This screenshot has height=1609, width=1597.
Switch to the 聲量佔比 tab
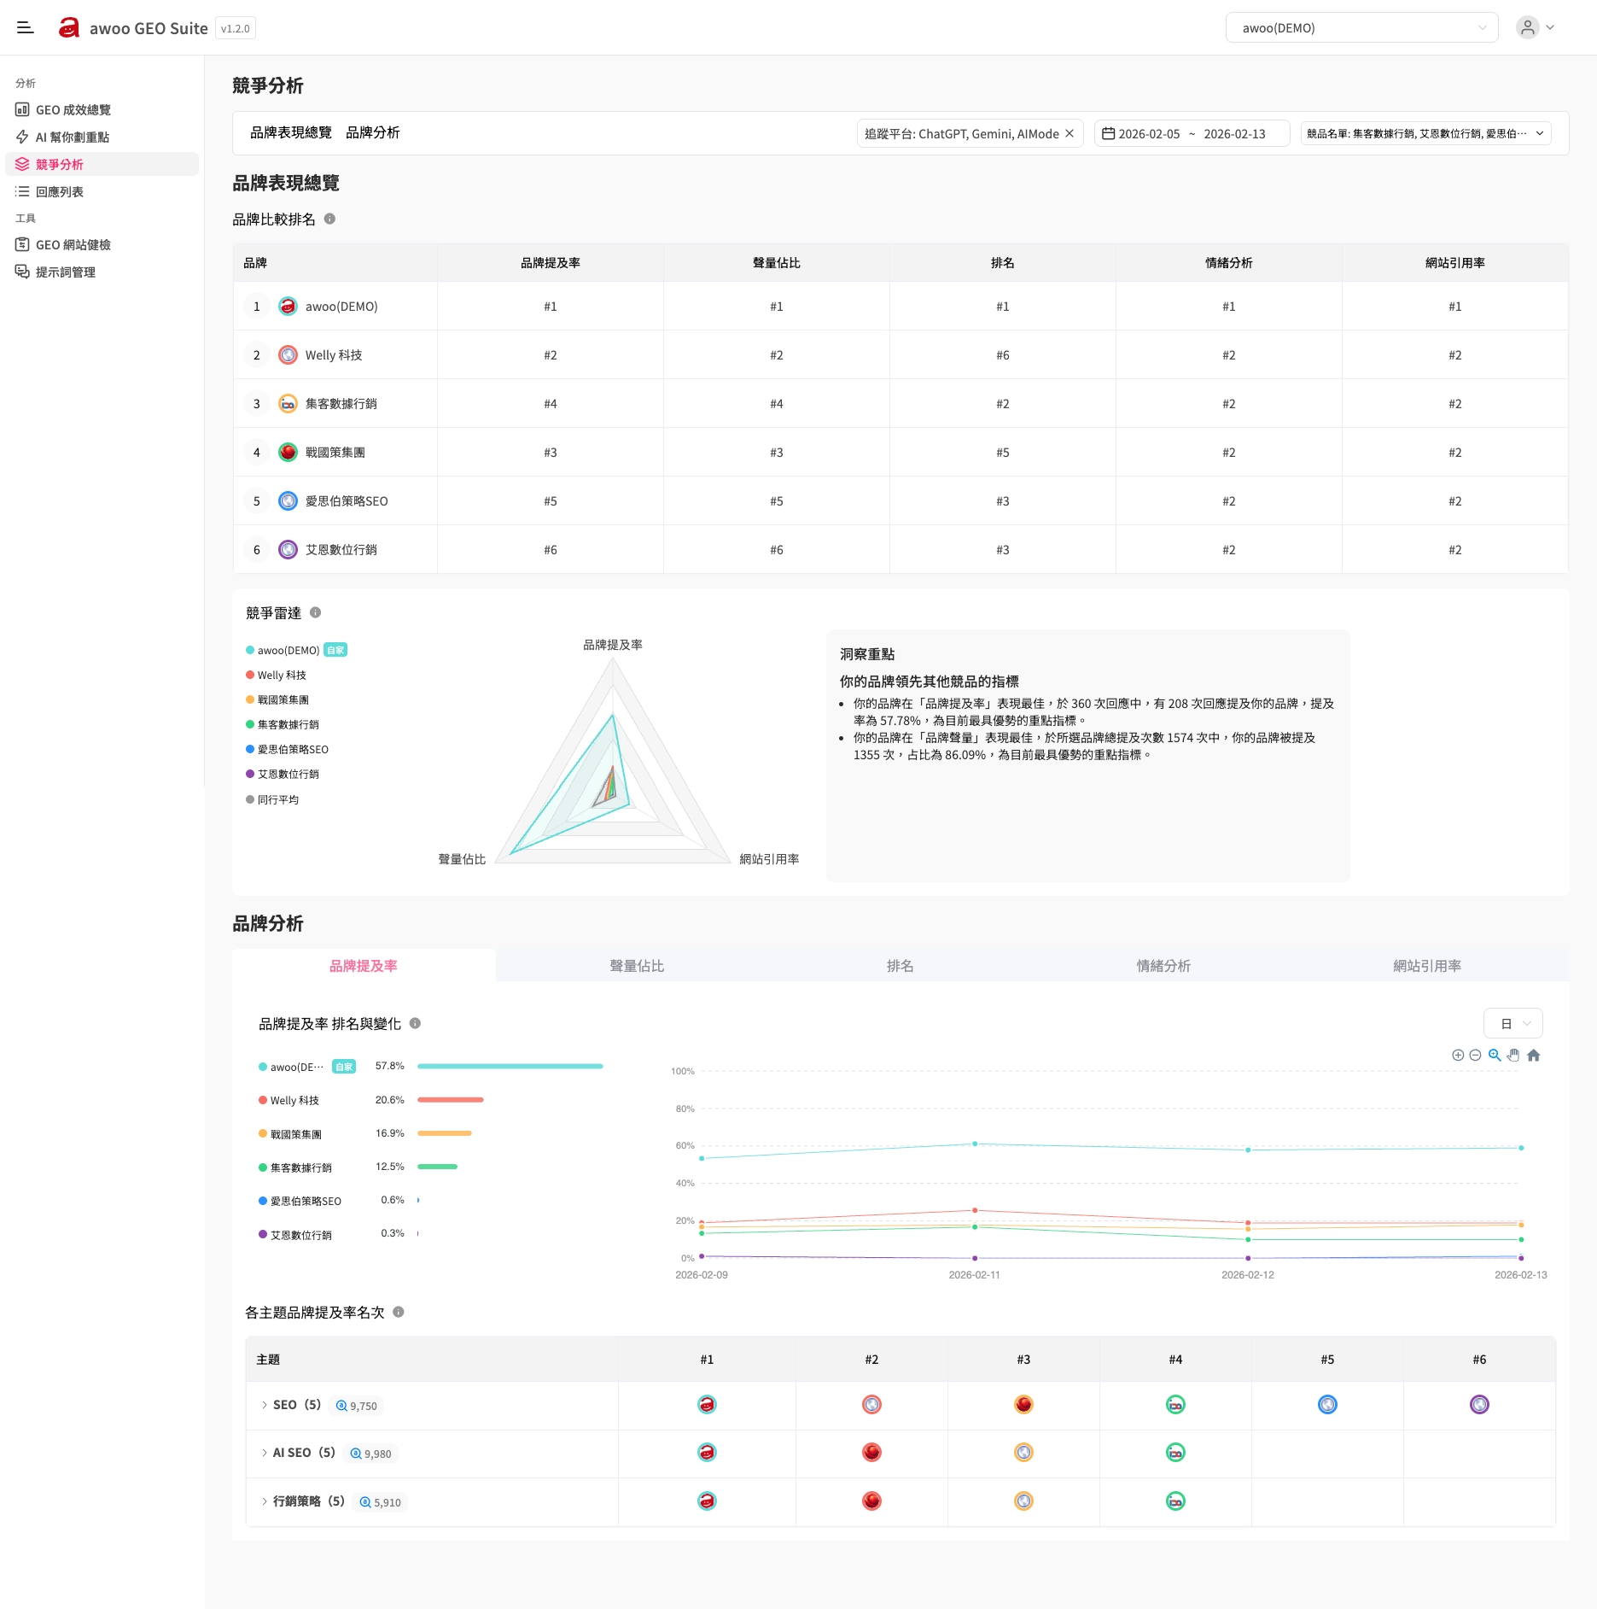[637, 966]
